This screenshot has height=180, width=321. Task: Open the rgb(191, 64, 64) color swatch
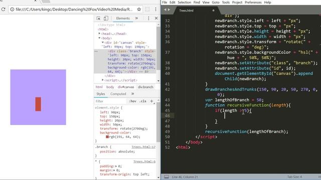107,136
